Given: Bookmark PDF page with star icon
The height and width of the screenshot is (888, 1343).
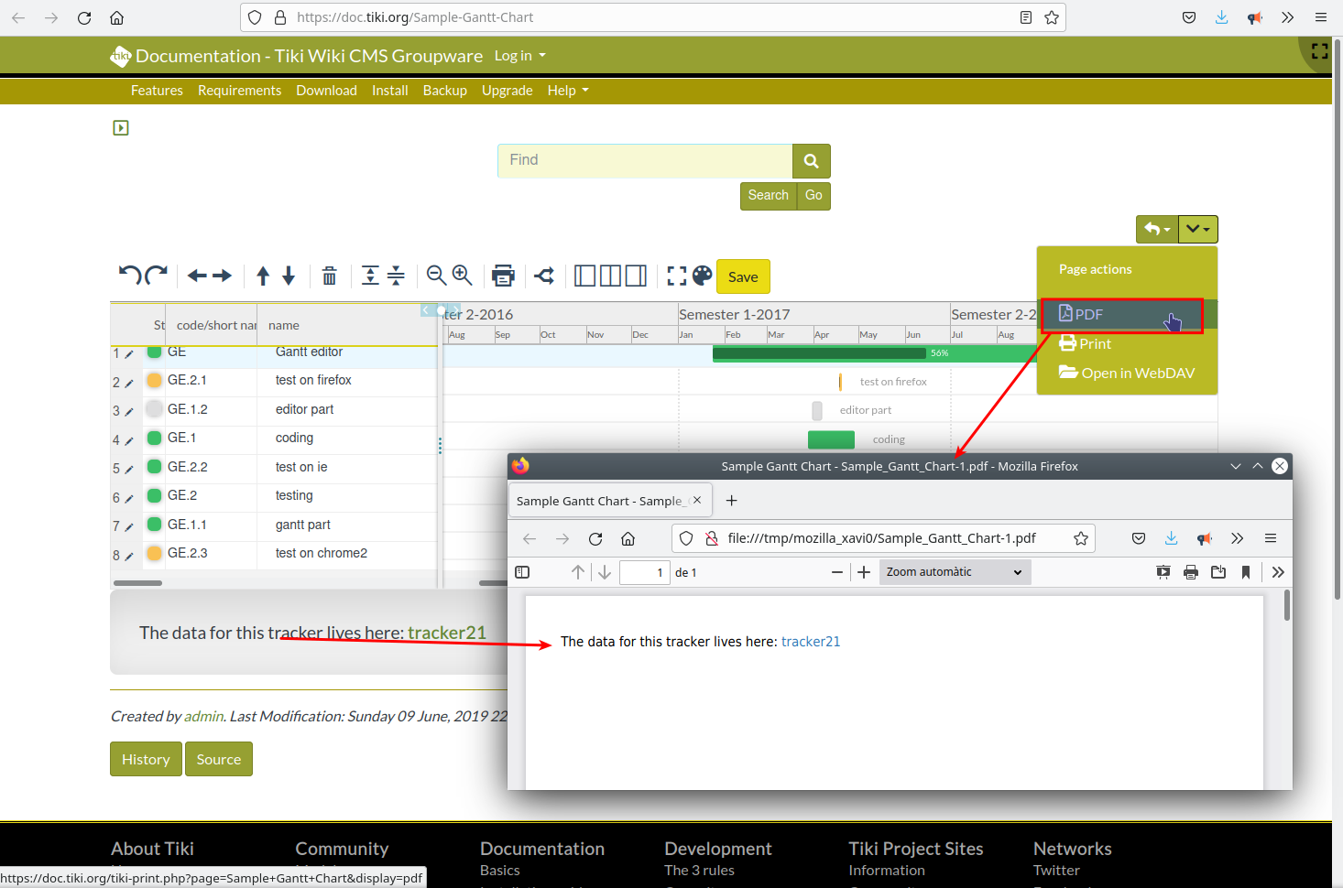Looking at the screenshot, I should (x=1081, y=538).
